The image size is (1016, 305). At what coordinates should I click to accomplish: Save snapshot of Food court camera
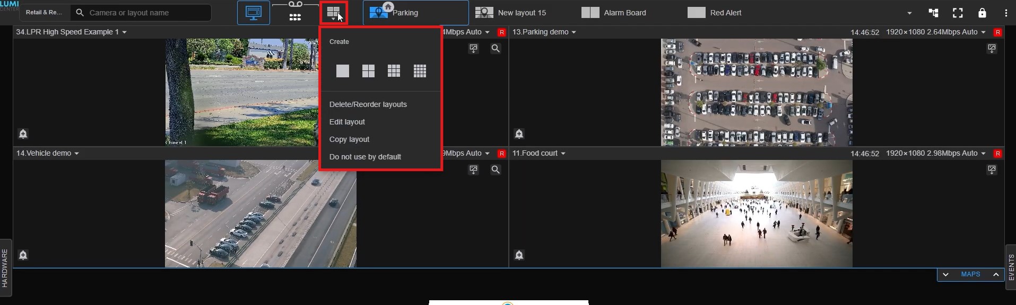pyautogui.click(x=992, y=170)
